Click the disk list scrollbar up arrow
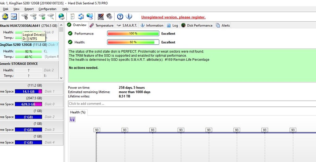The height and width of the screenshot is (162, 316). point(61,24)
